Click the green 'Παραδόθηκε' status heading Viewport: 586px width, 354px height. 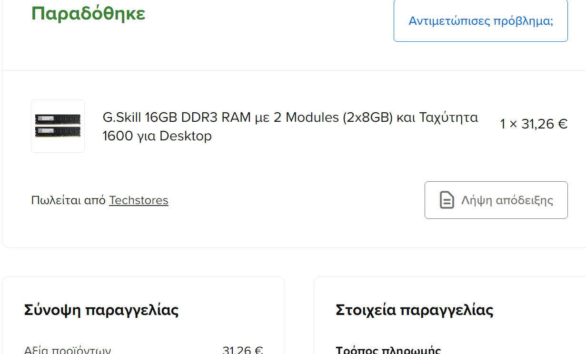click(x=88, y=14)
